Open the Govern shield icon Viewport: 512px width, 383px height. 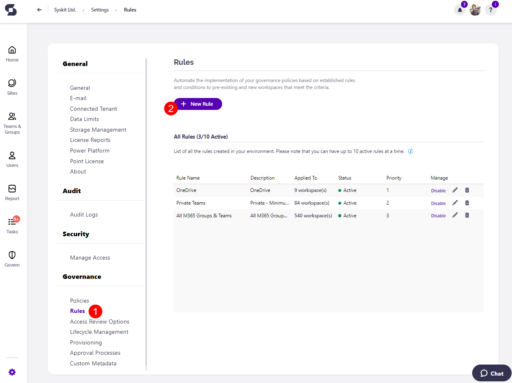[x=12, y=255]
